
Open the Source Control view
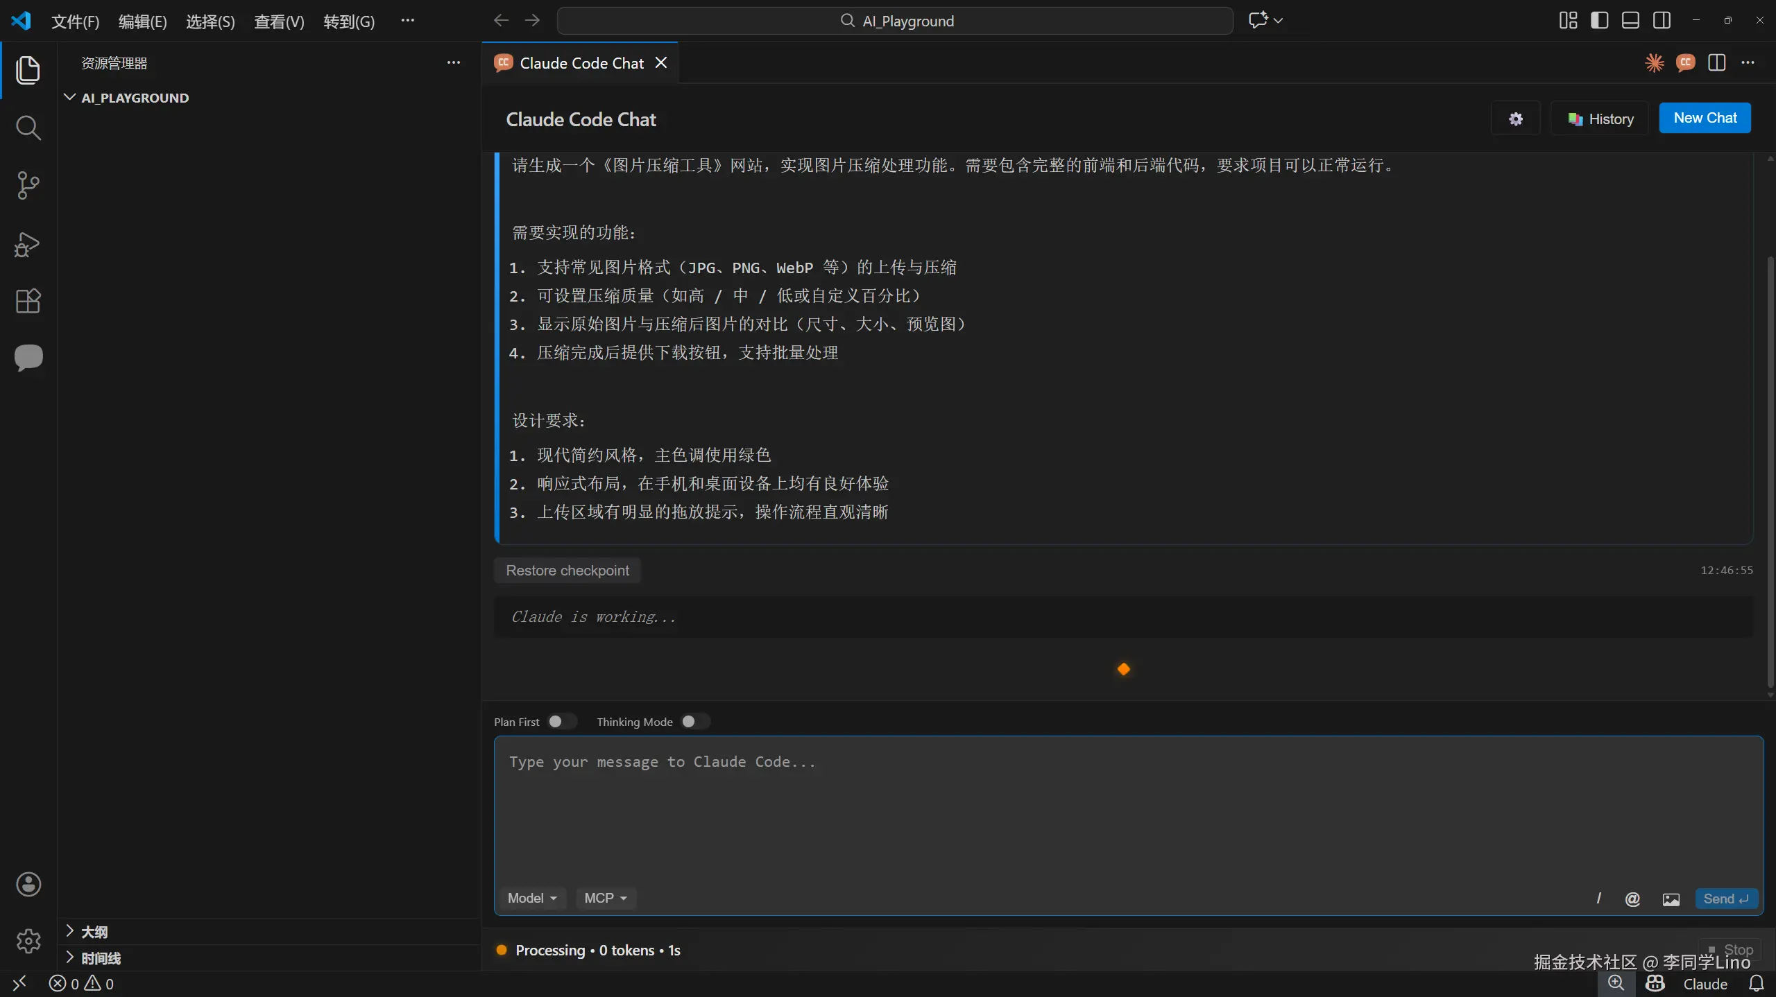(x=28, y=185)
